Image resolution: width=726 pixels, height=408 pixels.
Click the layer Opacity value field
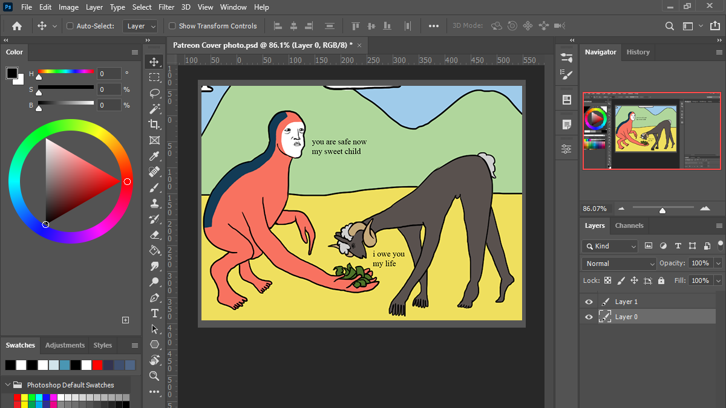tap(700, 264)
